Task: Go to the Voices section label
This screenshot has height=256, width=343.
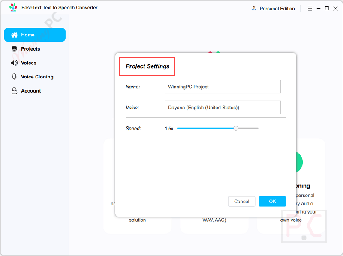Action: [29, 63]
